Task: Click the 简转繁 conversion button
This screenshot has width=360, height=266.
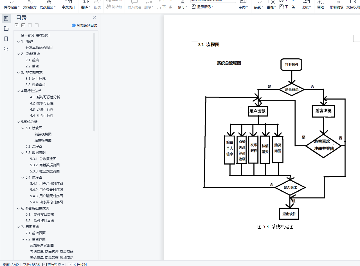Action: tap(114, 7)
